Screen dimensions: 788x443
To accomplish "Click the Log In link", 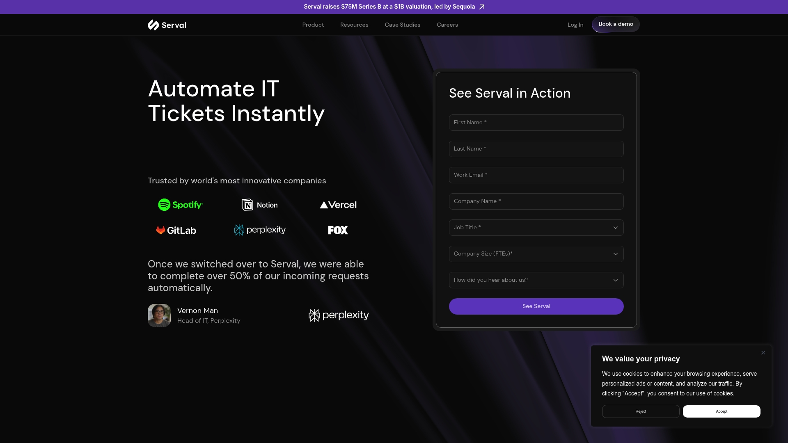I will coord(575,25).
